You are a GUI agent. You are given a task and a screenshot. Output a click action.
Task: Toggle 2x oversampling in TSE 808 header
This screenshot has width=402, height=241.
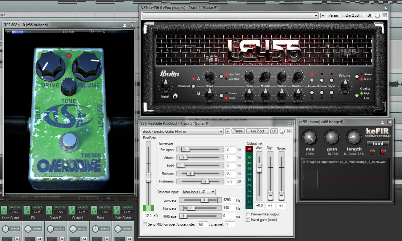click(x=92, y=31)
